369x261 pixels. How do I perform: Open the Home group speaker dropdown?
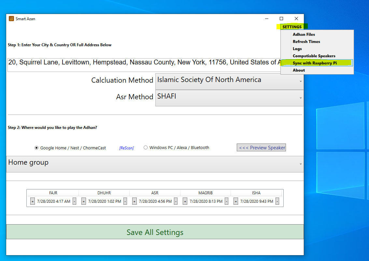[155, 164]
